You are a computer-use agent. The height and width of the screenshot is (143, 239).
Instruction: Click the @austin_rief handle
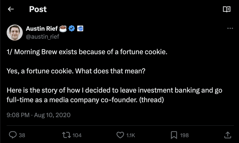click(43, 37)
